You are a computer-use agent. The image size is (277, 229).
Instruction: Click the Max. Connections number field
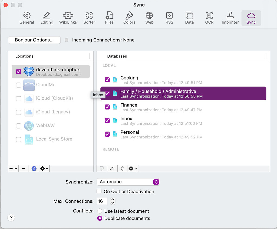pyautogui.click(x=102, y=201)
